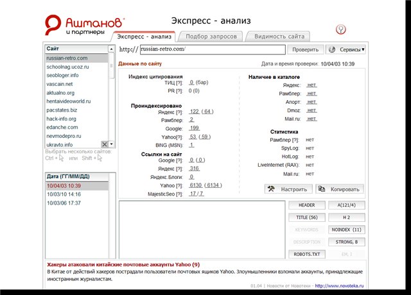
Task: Select russian-retro.com in site list
Action: 76,58
